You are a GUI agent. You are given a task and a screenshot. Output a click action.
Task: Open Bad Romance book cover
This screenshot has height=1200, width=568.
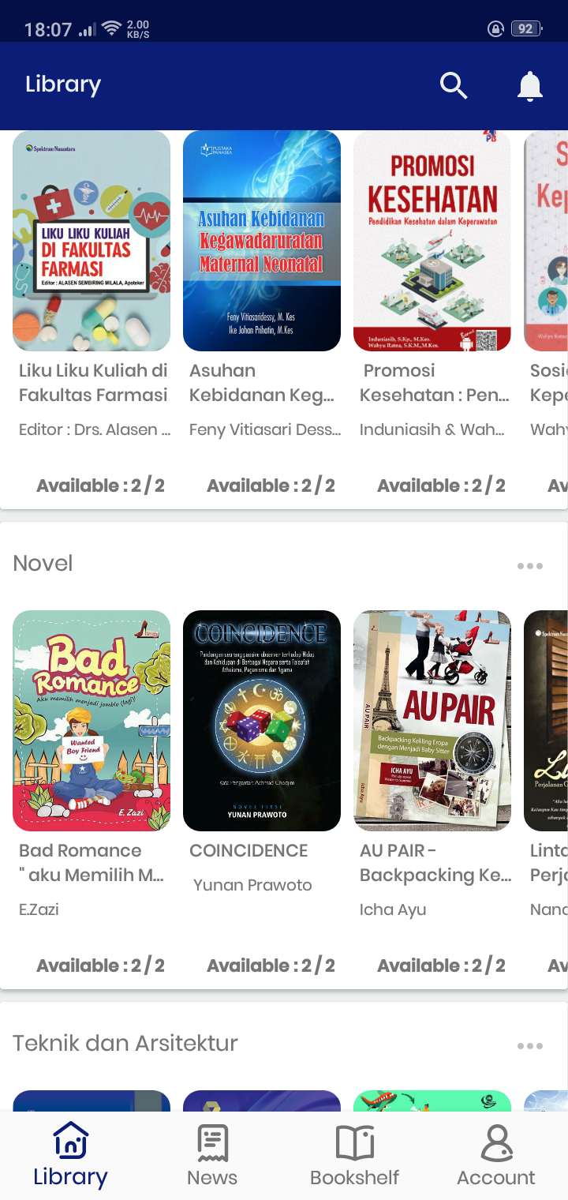pyautogui.click(x=92, y=721)
